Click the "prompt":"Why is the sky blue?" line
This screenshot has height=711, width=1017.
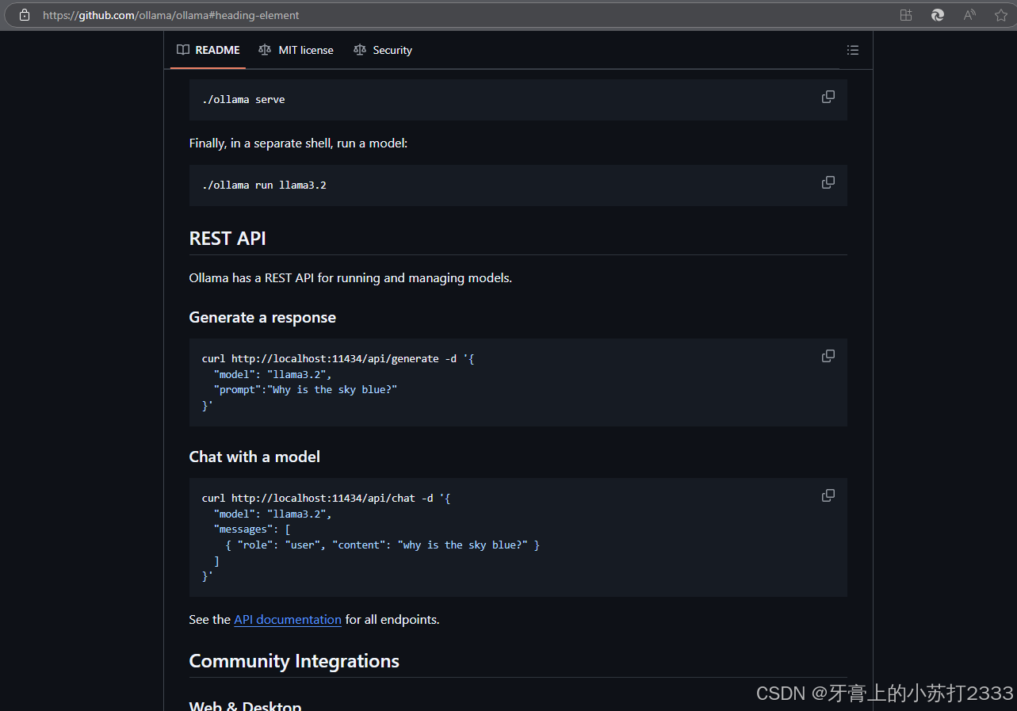305,389
